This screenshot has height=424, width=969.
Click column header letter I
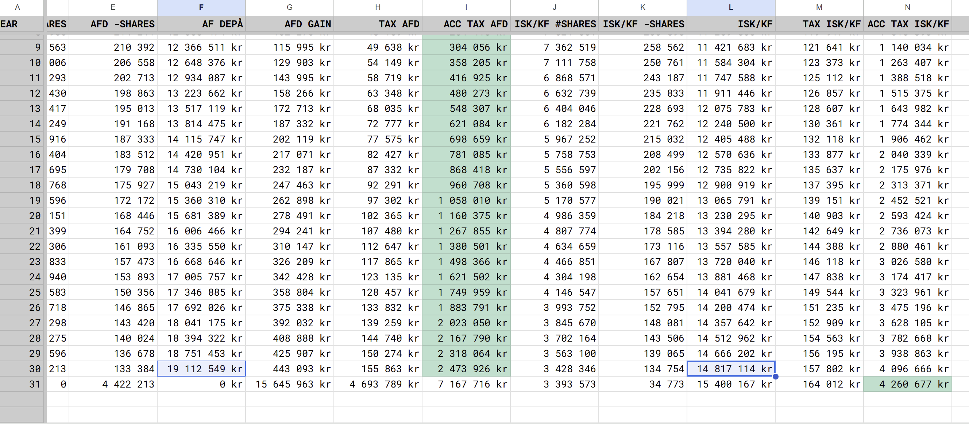pos(466,7)
